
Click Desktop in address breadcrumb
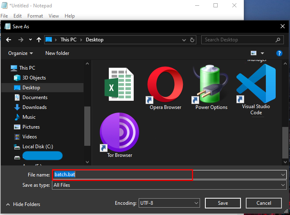coord(95,40)
